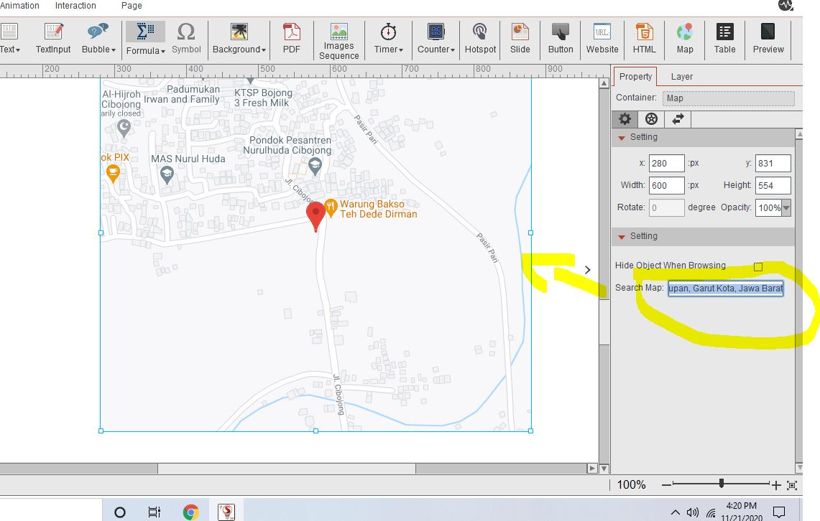Open the notification center icon
This screenshot has height=521, width=820.
[779, 512]
